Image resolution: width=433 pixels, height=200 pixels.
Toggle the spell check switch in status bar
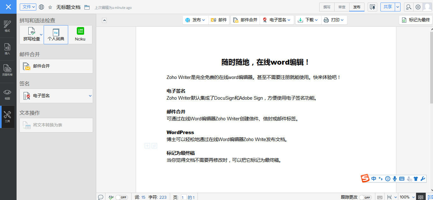pos(121,197)
